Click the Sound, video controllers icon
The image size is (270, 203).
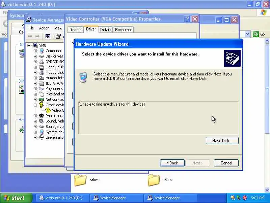point(42,121)
